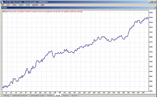Click the 15 trade number on x-axis
Viewport: 157px width, 97px height.
click(6, 93)
